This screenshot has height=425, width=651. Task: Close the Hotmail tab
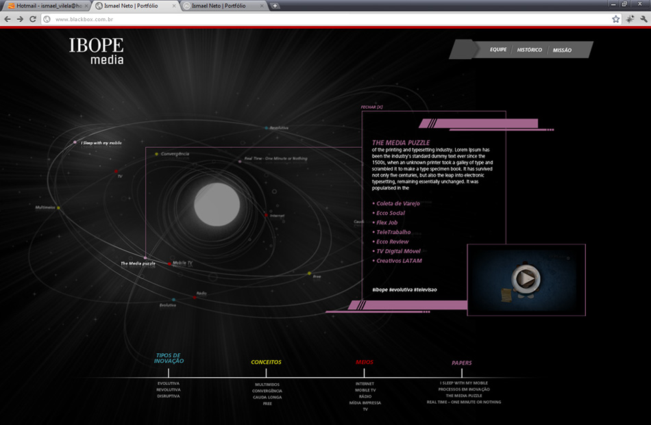click(86, 5)
